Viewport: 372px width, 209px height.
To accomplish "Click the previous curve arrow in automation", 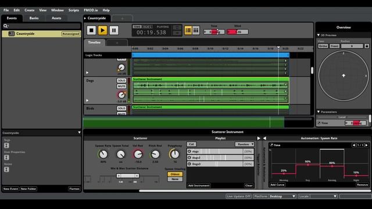I will pos(354,145).
